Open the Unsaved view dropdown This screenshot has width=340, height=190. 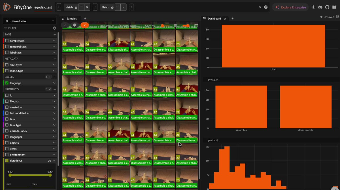(x=30, y=21)
